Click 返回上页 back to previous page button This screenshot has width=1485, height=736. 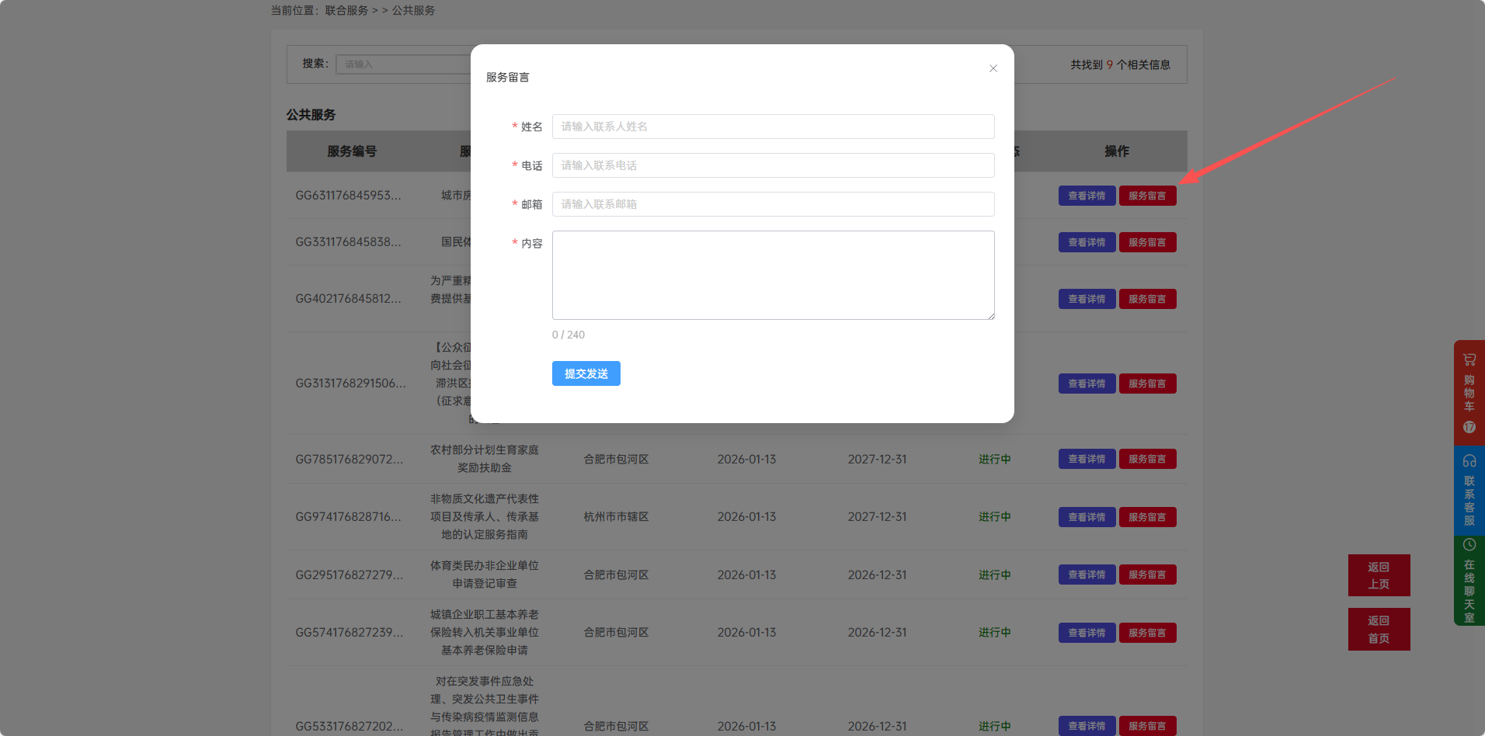point(1379,575)
